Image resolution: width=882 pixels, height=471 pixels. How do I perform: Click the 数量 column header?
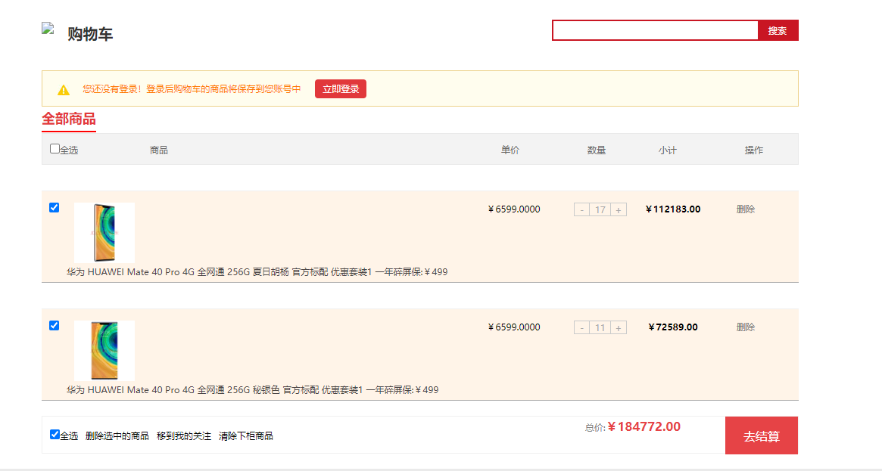pyautogui.click(x=597, y=150)
